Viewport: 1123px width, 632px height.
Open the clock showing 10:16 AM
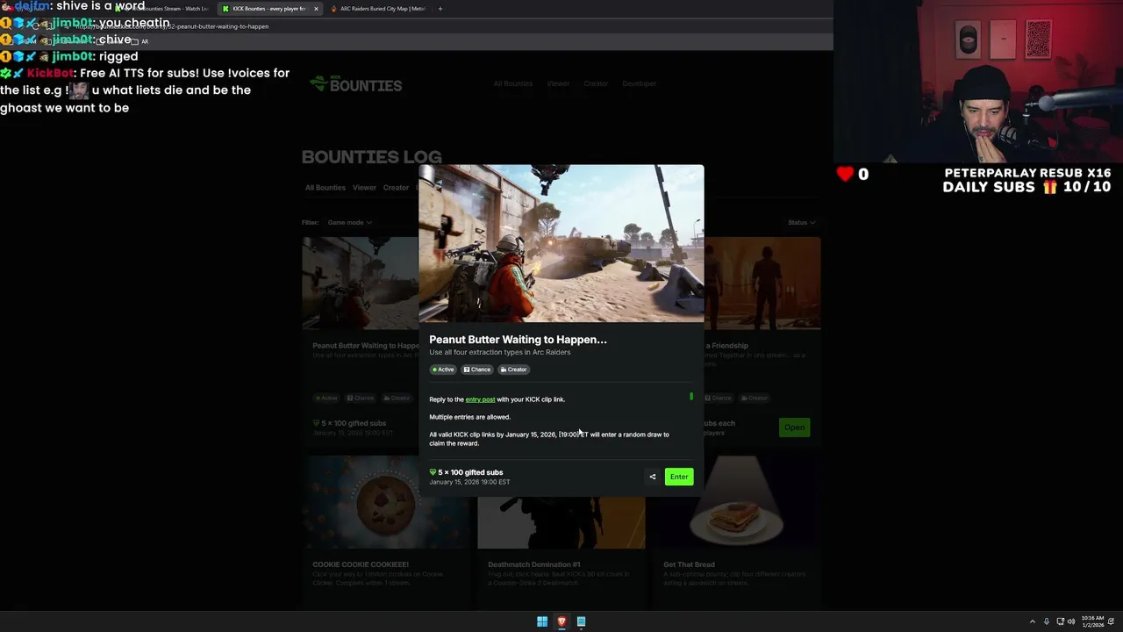click(x=1092, y=621)
